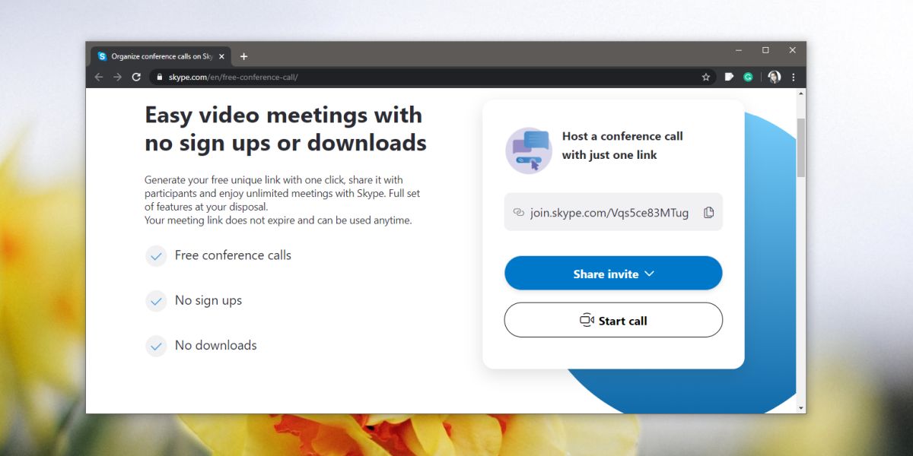This screenshot has width=913, height=456.
Task: Open the Chrome profile avatar
Action: tap(775, 77)
